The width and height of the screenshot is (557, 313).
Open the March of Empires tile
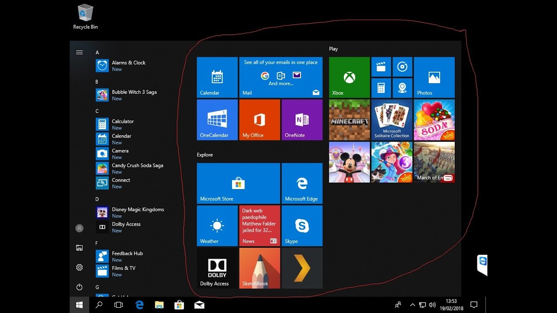coord(434,162)
